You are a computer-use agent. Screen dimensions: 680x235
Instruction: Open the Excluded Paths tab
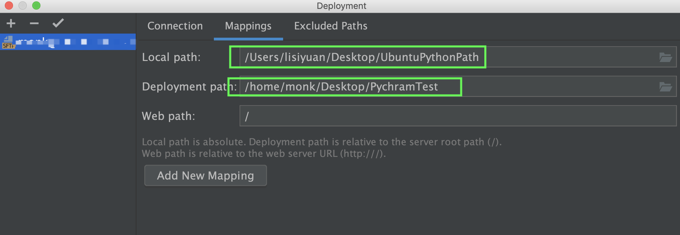point(331,26)
